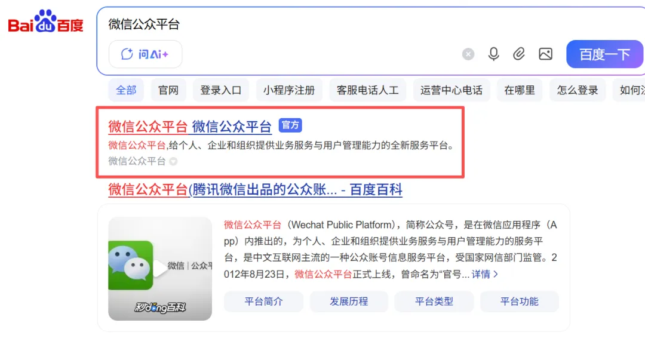Open the 详情 link in encyclopedia summary
Screen dimensions: 645x338
tap(484, 274)
